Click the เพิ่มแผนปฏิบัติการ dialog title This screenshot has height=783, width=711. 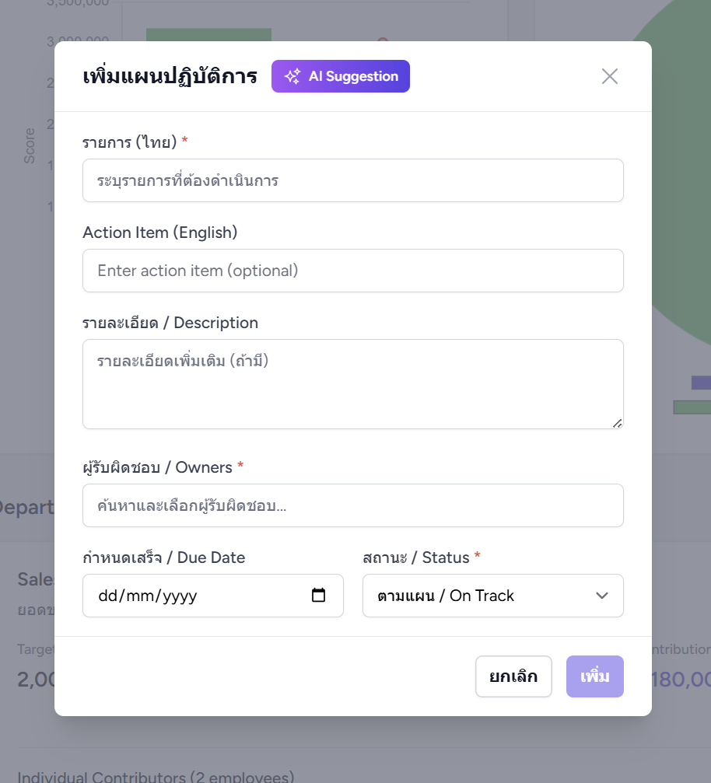click(x=170, y=77)
